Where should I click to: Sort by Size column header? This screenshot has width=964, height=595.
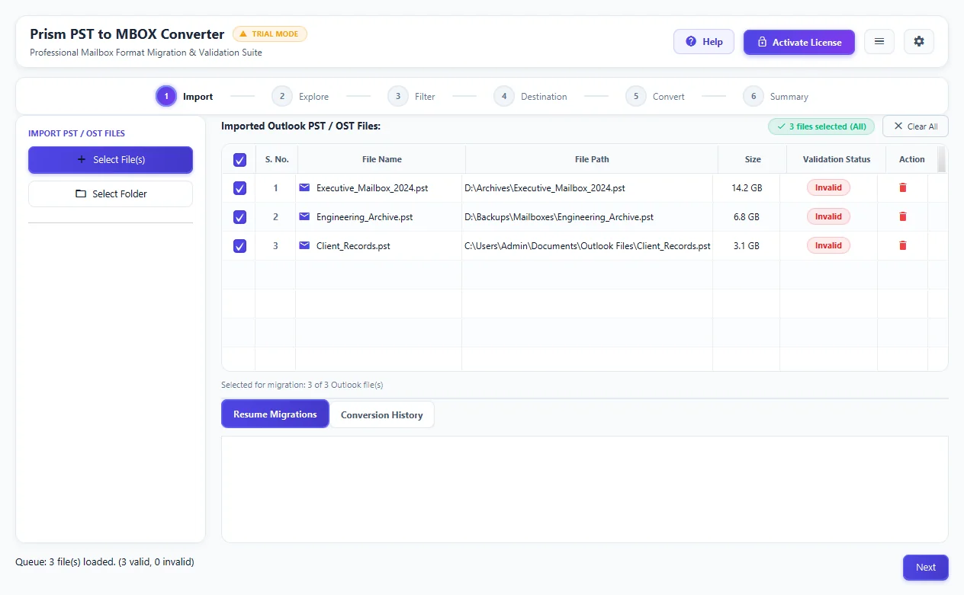click(753, 159)
